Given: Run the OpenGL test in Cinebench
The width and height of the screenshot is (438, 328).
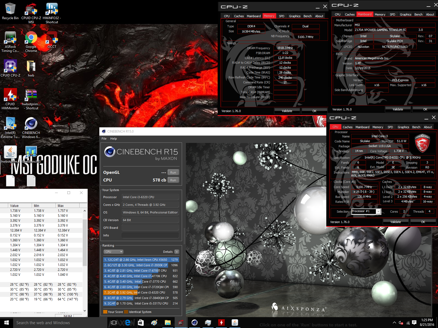Looking at the screenshot, I should coord(173,172).
